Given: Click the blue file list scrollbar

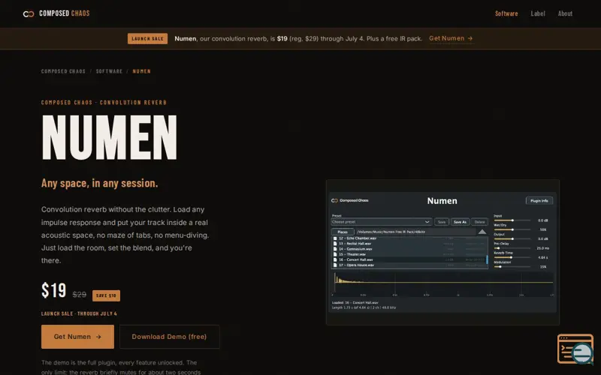Looking at the screenshot, I should tap(487, 259).
